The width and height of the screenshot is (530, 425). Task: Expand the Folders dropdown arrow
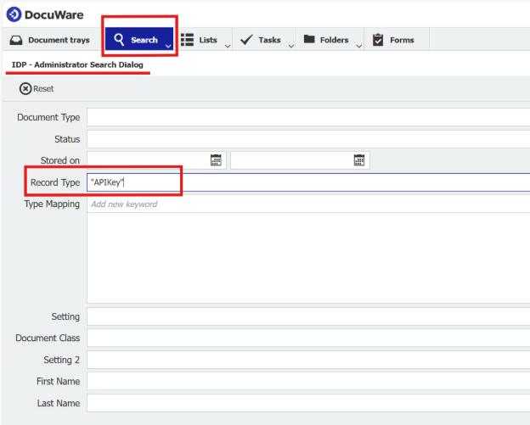[358, 46]
